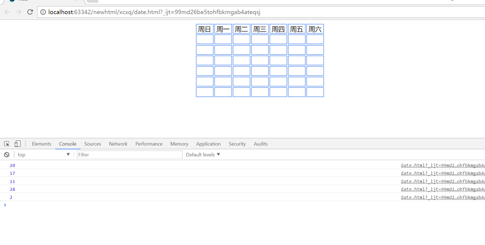Click the browser back arrow

pos(7,12)
